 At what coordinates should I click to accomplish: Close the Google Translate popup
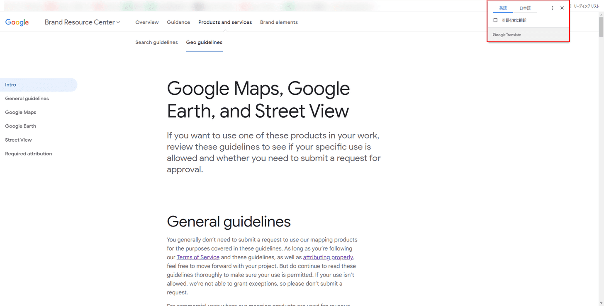562,8
